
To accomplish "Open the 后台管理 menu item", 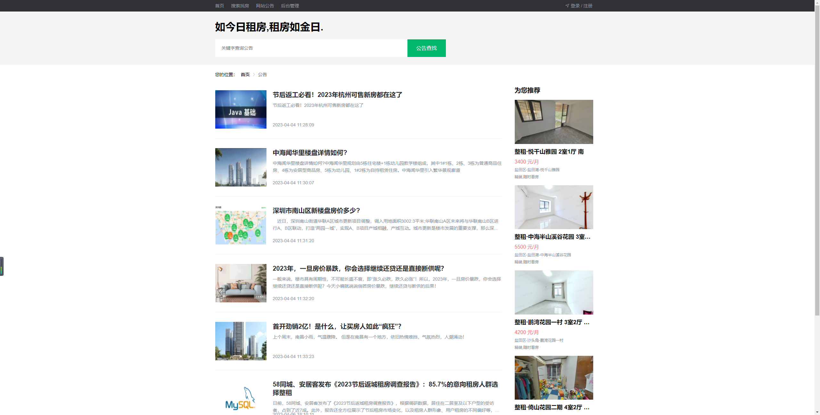I will pyautogui.click(x=290, y=5).
